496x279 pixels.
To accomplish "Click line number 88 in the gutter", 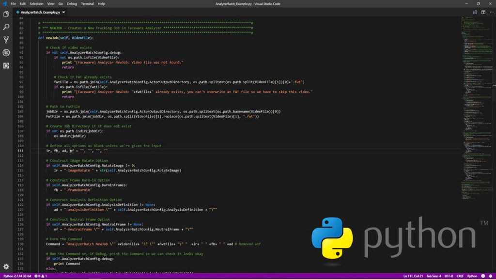I will click(21, 38).
